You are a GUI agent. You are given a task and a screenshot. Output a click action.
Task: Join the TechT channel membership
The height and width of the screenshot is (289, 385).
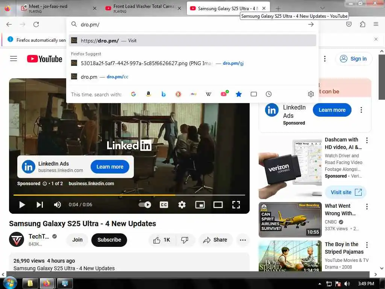pos(77,240)
